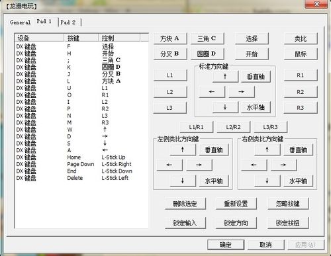Click the 锁定输入 button

pyautogui.click(x=185, y=223)
